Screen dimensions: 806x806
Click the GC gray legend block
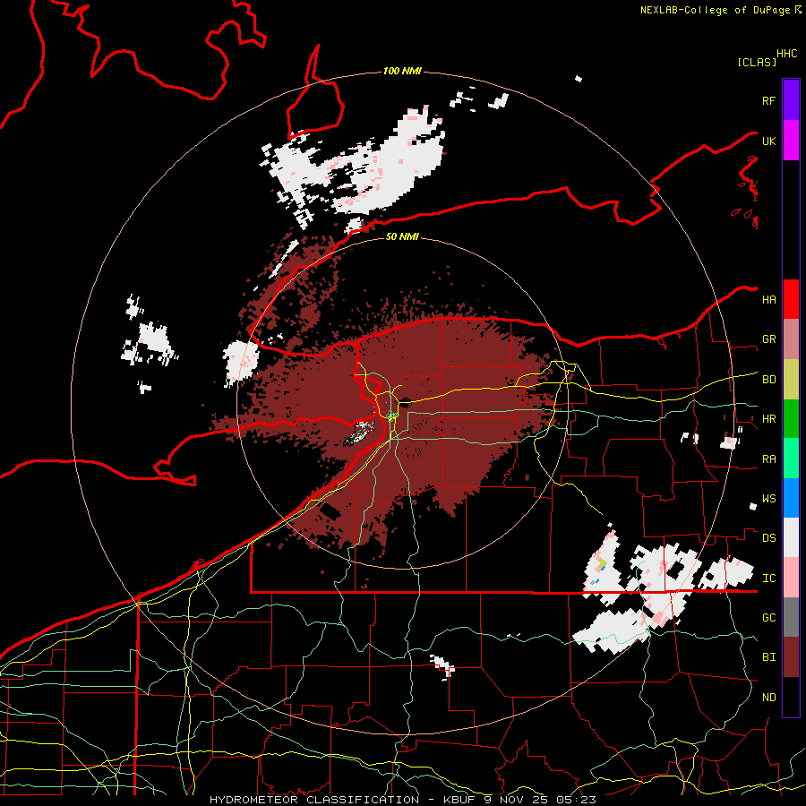click(791, 617)
